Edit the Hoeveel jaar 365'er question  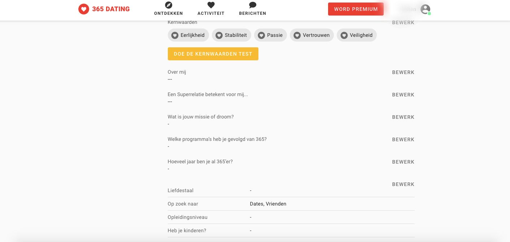tap(403, 162)
